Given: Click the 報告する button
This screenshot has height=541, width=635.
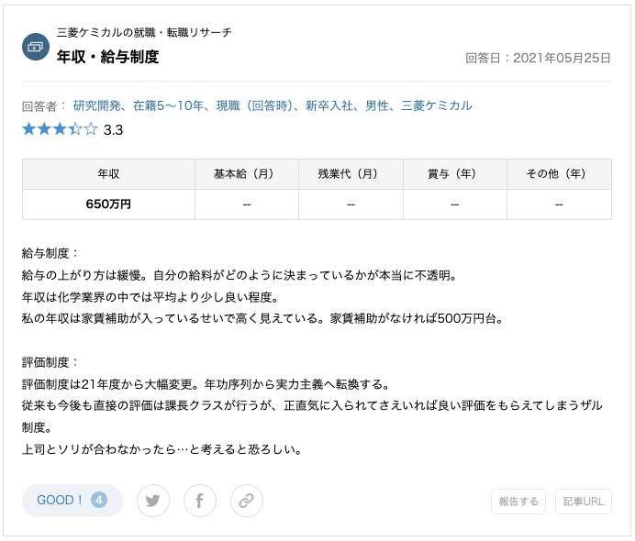Looking at the screenshot, I should coord(518,502).
